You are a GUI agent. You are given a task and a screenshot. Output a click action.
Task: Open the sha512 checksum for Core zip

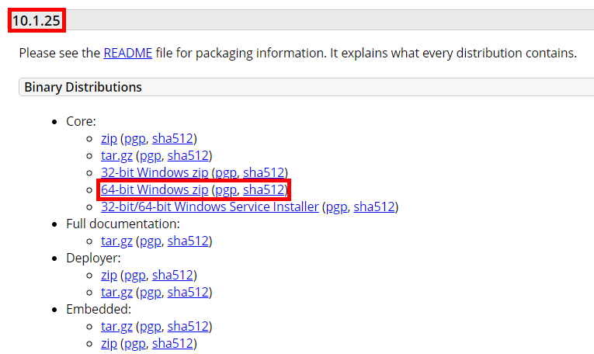pyautogui.click(x=172, y=138)
